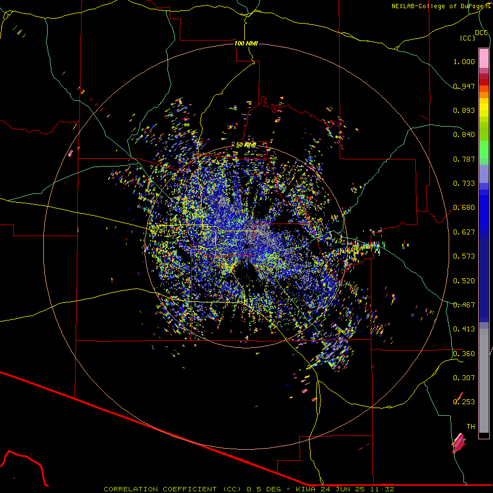Click the TH threshold label

pos(471,427)
